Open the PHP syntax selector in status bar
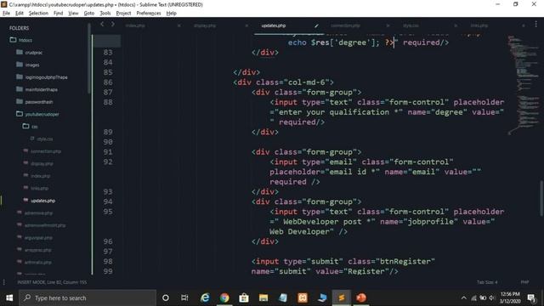This screenshot has width=544, height=306. [525, 282]
